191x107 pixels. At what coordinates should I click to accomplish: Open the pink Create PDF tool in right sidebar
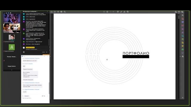[x=183, y=26]
